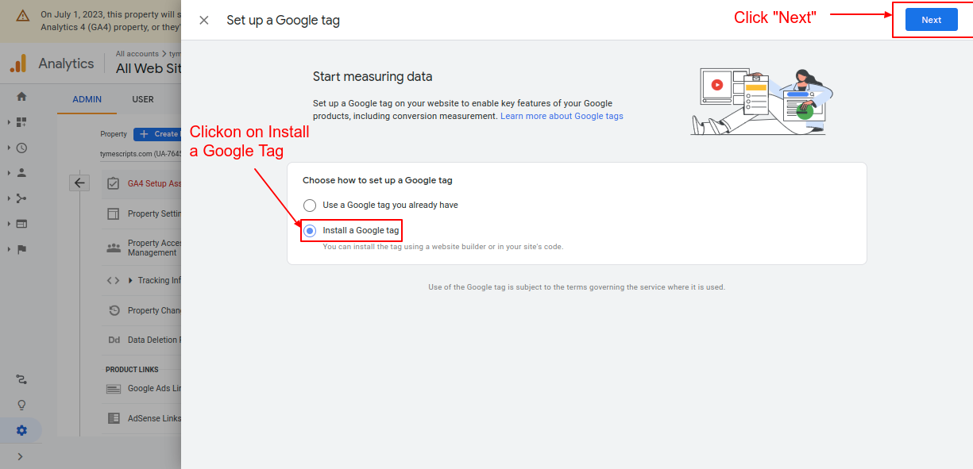Viewport: 973px width, 469px height.
Task: Click the Admin gear icon at bottom
Action: coord(21,430)
